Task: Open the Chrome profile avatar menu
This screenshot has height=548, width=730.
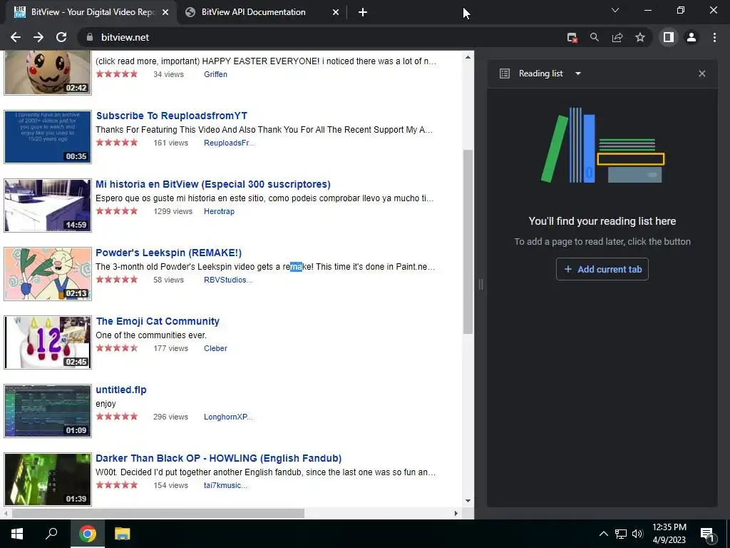Action: pos(692,37)
